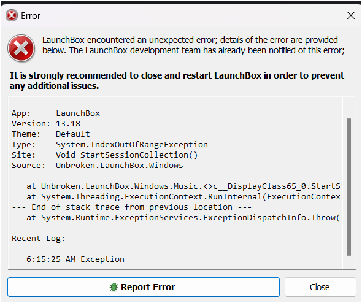362x303 pixels.
Task: Click the Recent Log heading text
Action: click(x=38, y=239)
